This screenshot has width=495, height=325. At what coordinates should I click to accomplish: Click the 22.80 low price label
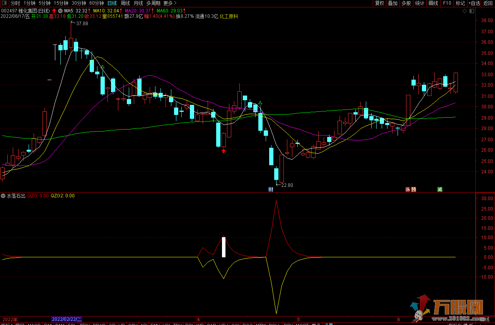point(287,185)
